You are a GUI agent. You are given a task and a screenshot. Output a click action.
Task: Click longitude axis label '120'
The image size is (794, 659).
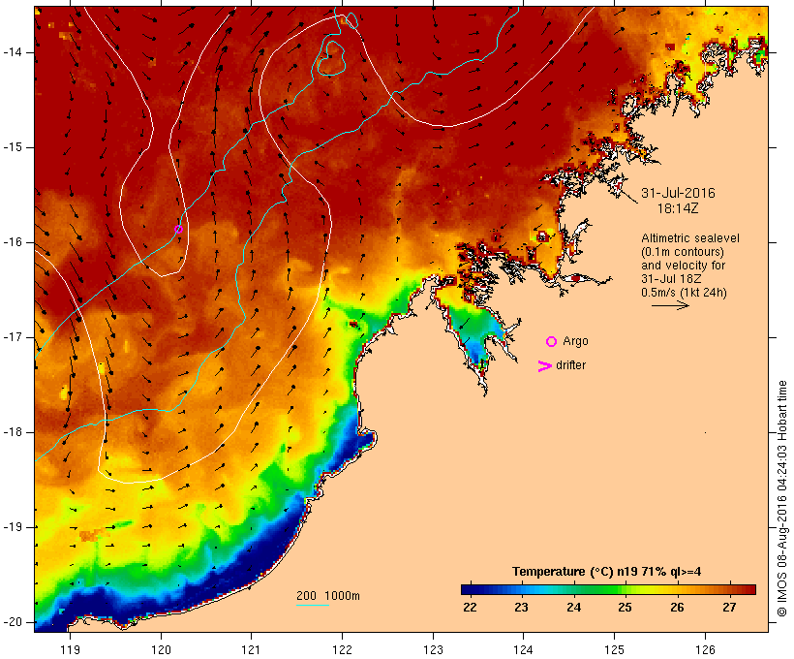(161, 649)
